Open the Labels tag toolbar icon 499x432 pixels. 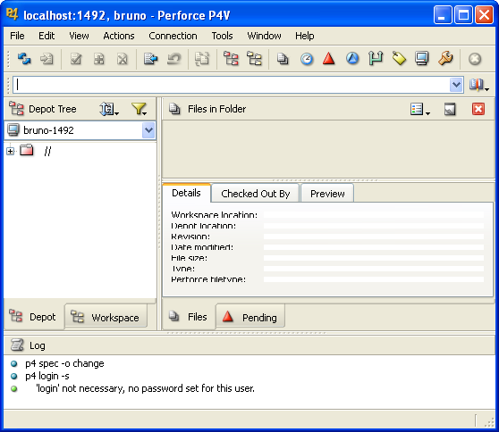click(399, 59)
